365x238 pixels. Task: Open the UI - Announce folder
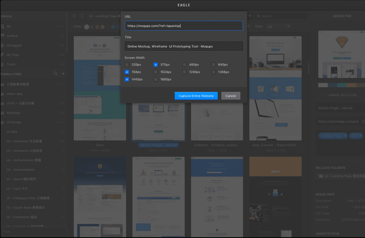(33, 150)
